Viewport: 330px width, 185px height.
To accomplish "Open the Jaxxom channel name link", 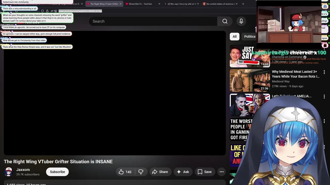I will point(23,170).
